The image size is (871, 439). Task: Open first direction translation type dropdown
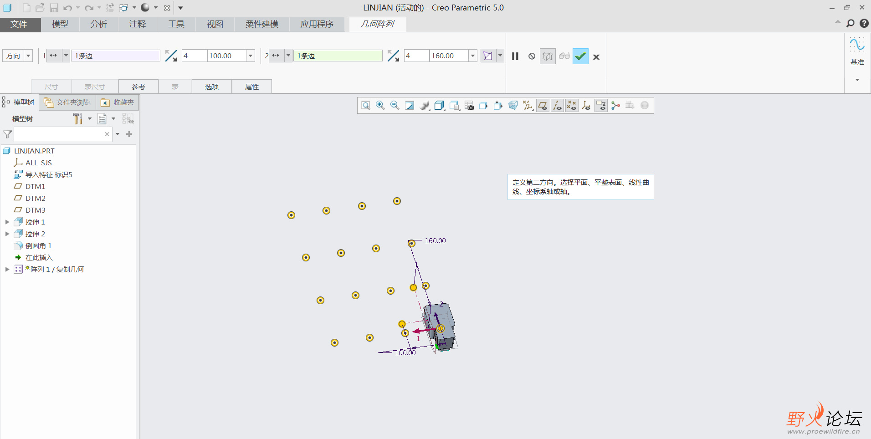point(66,56)
